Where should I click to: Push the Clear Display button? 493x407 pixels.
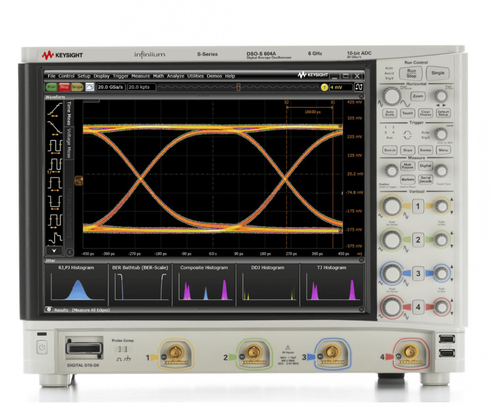tap(425, 113)
